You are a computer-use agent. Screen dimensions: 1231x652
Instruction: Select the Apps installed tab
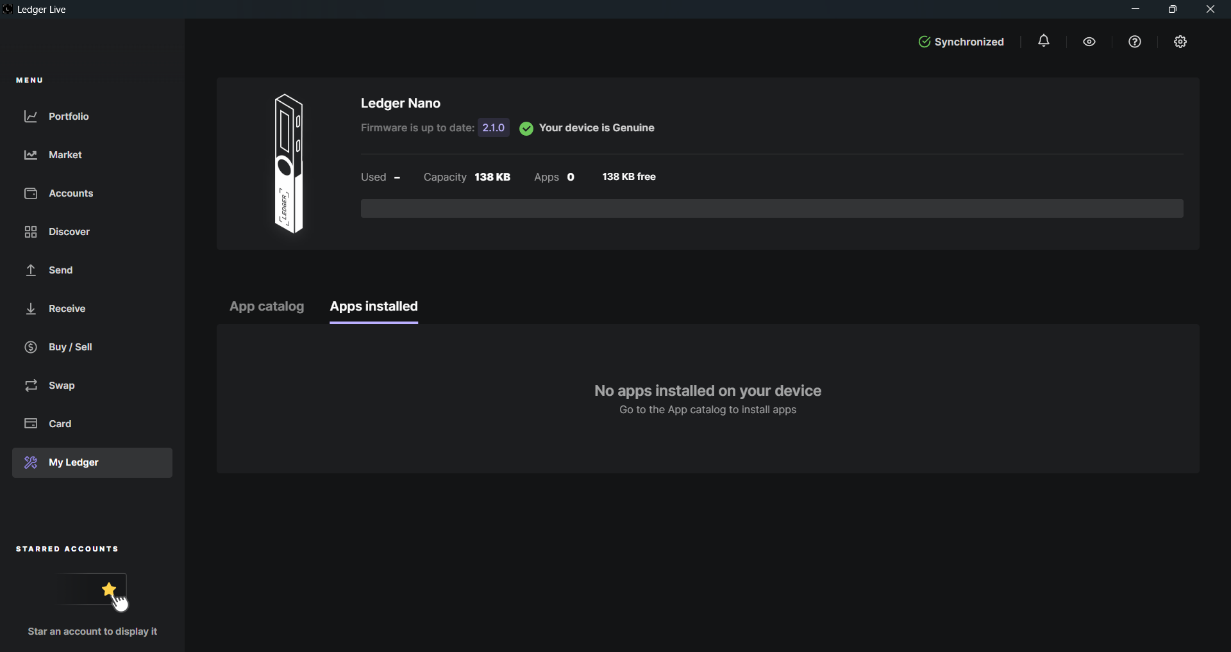(x=374, y=307)
